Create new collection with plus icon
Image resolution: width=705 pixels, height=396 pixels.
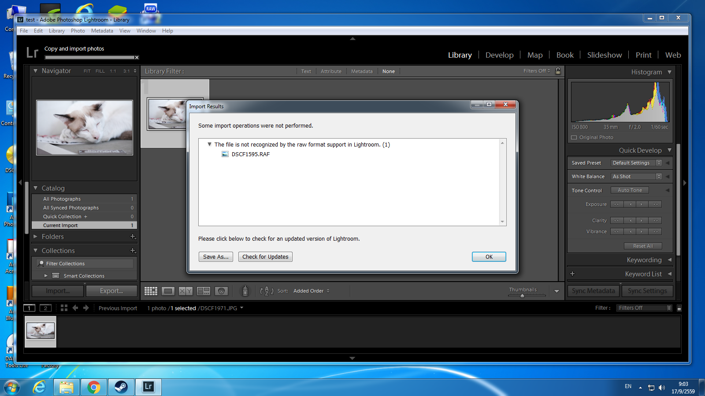click(x=133, y=250)
